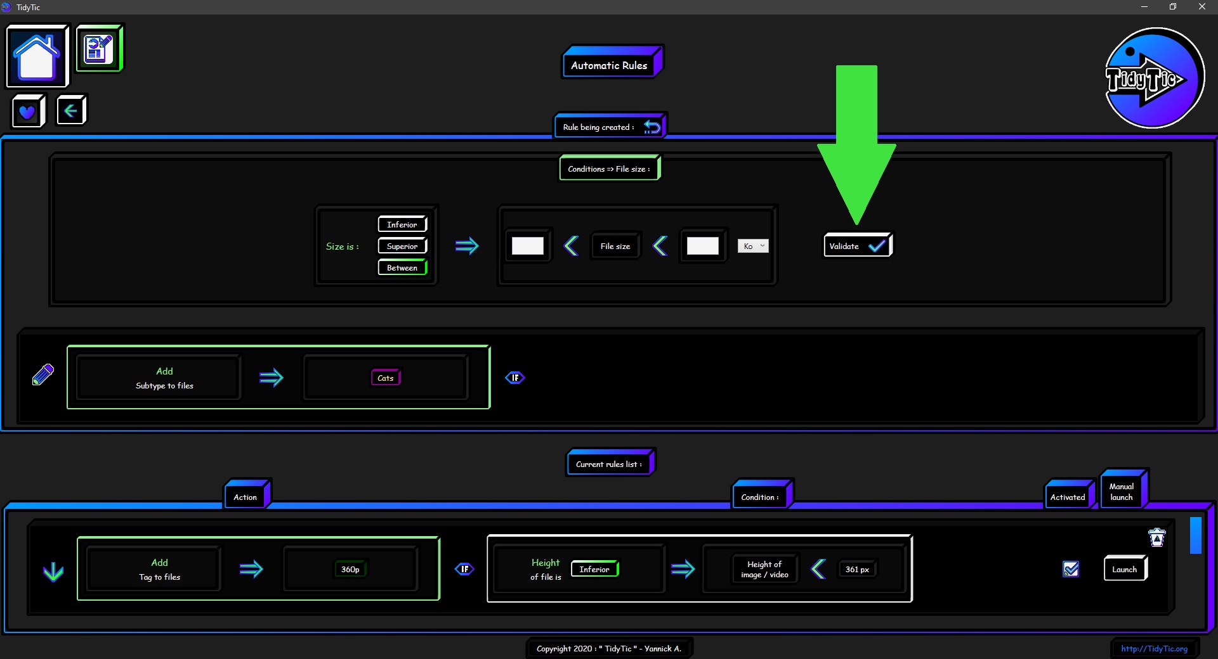Select the Between size option
This screenshot has width=1218, height=659.
402,267
